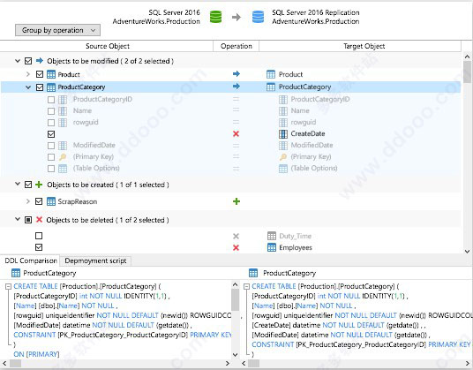
Task: Toggle the ProductCategoryID column checkbox
Action: click(x=51, y=100)
